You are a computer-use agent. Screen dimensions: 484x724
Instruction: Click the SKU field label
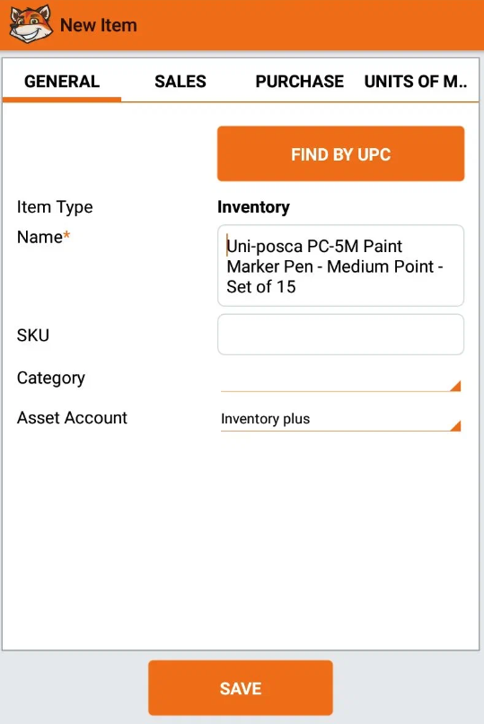click(33, 335)
